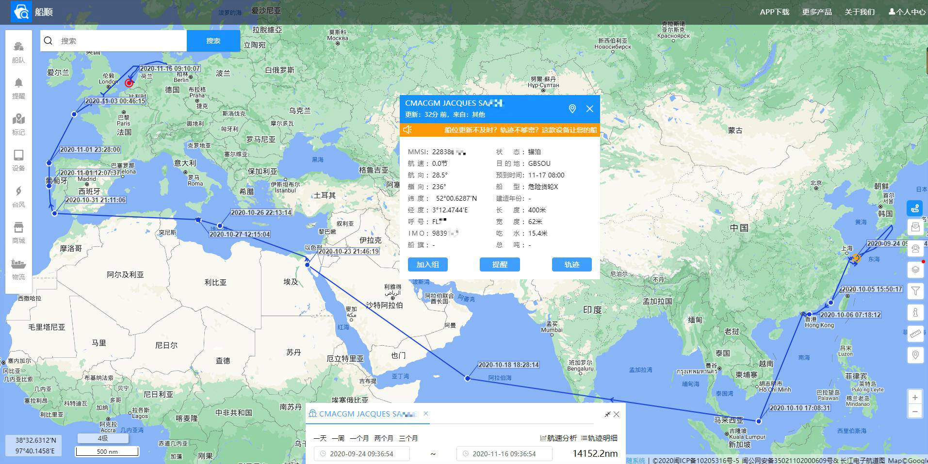
Task: Open the envelope messages tool
Action: coord(915,227)
